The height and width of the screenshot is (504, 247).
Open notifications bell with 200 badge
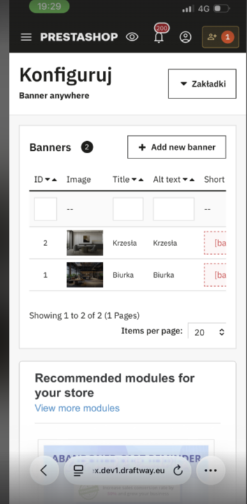pos(160,34)
